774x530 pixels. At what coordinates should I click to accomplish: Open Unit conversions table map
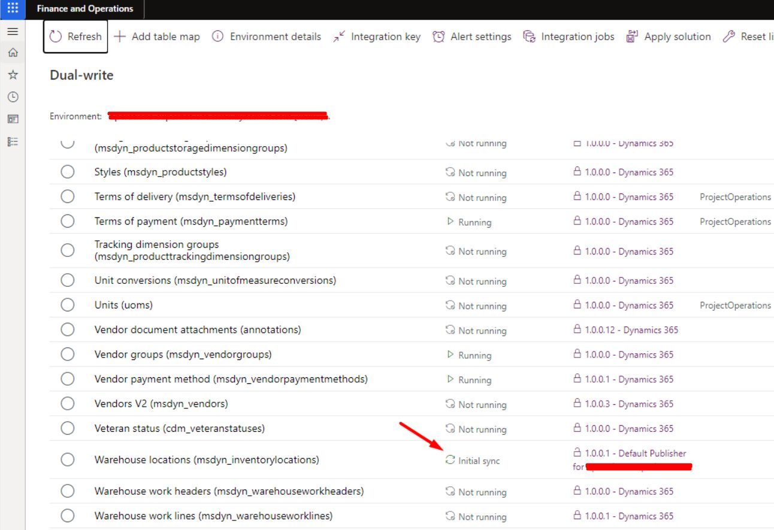(215, 280)
